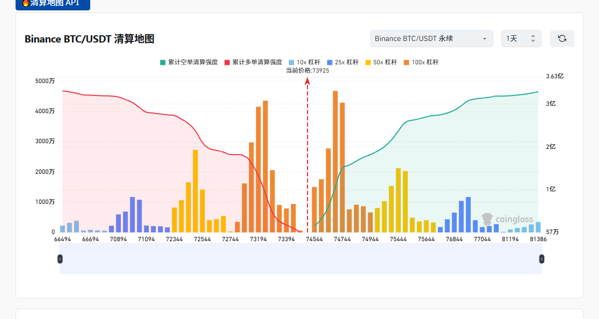599x319 pixels.
Task: Click the tallest orange bar near 73194
Action: (265, 167)
